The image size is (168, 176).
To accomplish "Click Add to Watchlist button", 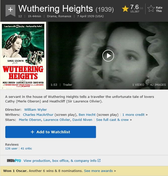I will point(51,132).
